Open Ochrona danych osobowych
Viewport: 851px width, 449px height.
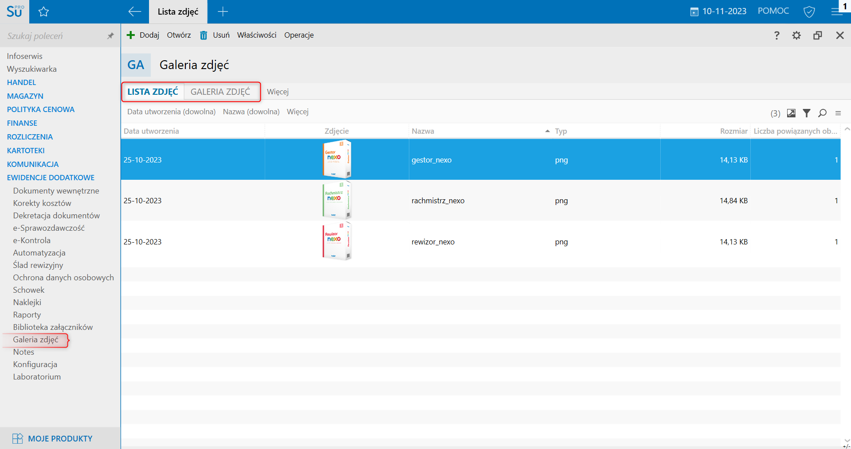point(63,278)
